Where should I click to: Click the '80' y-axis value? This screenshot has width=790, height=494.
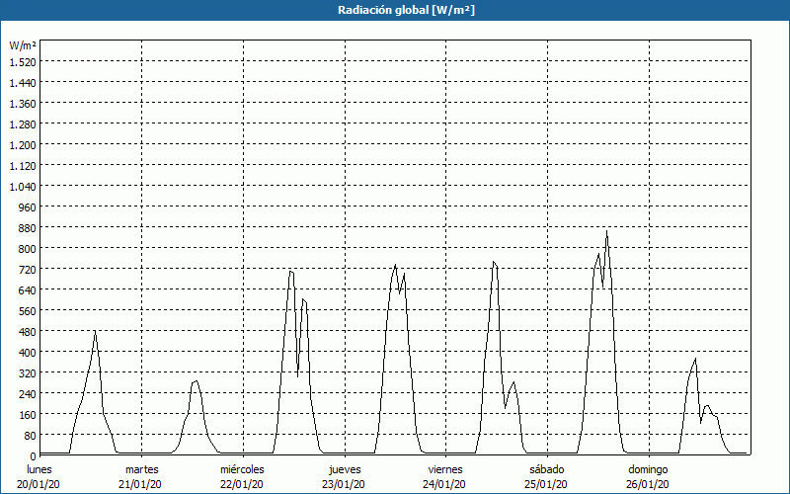pos(31,436)
